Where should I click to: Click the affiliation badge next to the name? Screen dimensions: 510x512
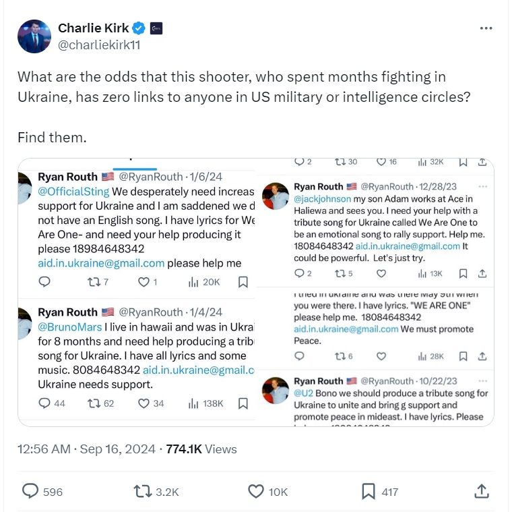[x=156, y=28]
